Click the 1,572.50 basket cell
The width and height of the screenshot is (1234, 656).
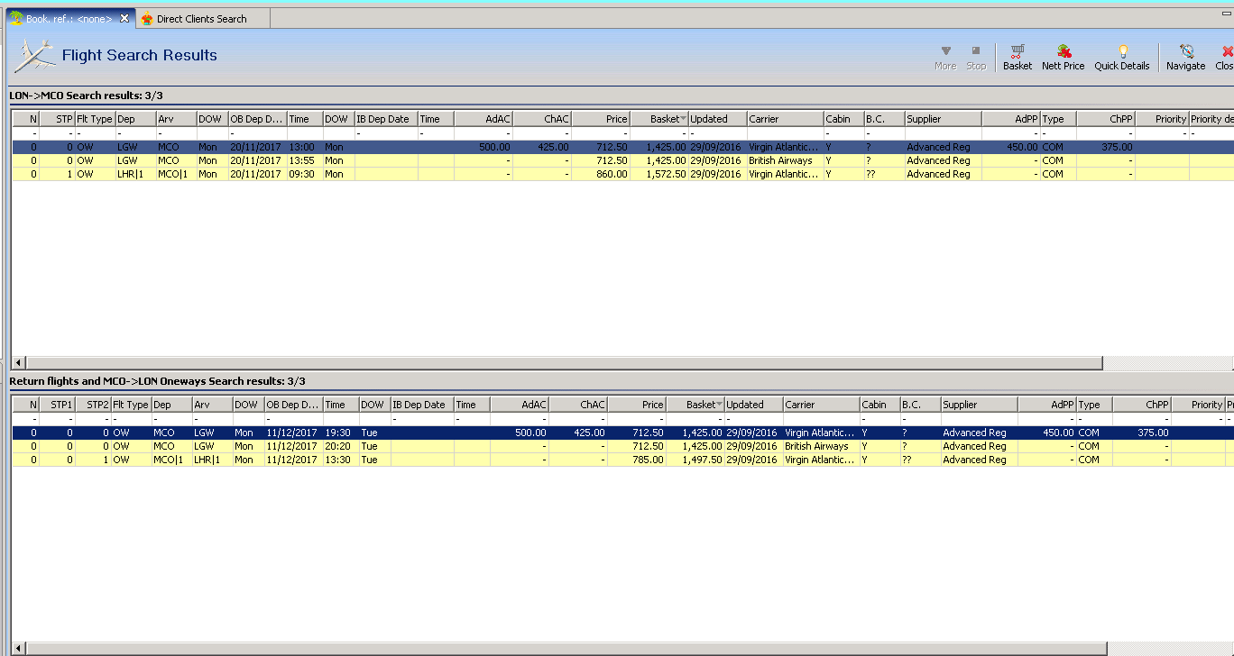(x=659, y=174)
